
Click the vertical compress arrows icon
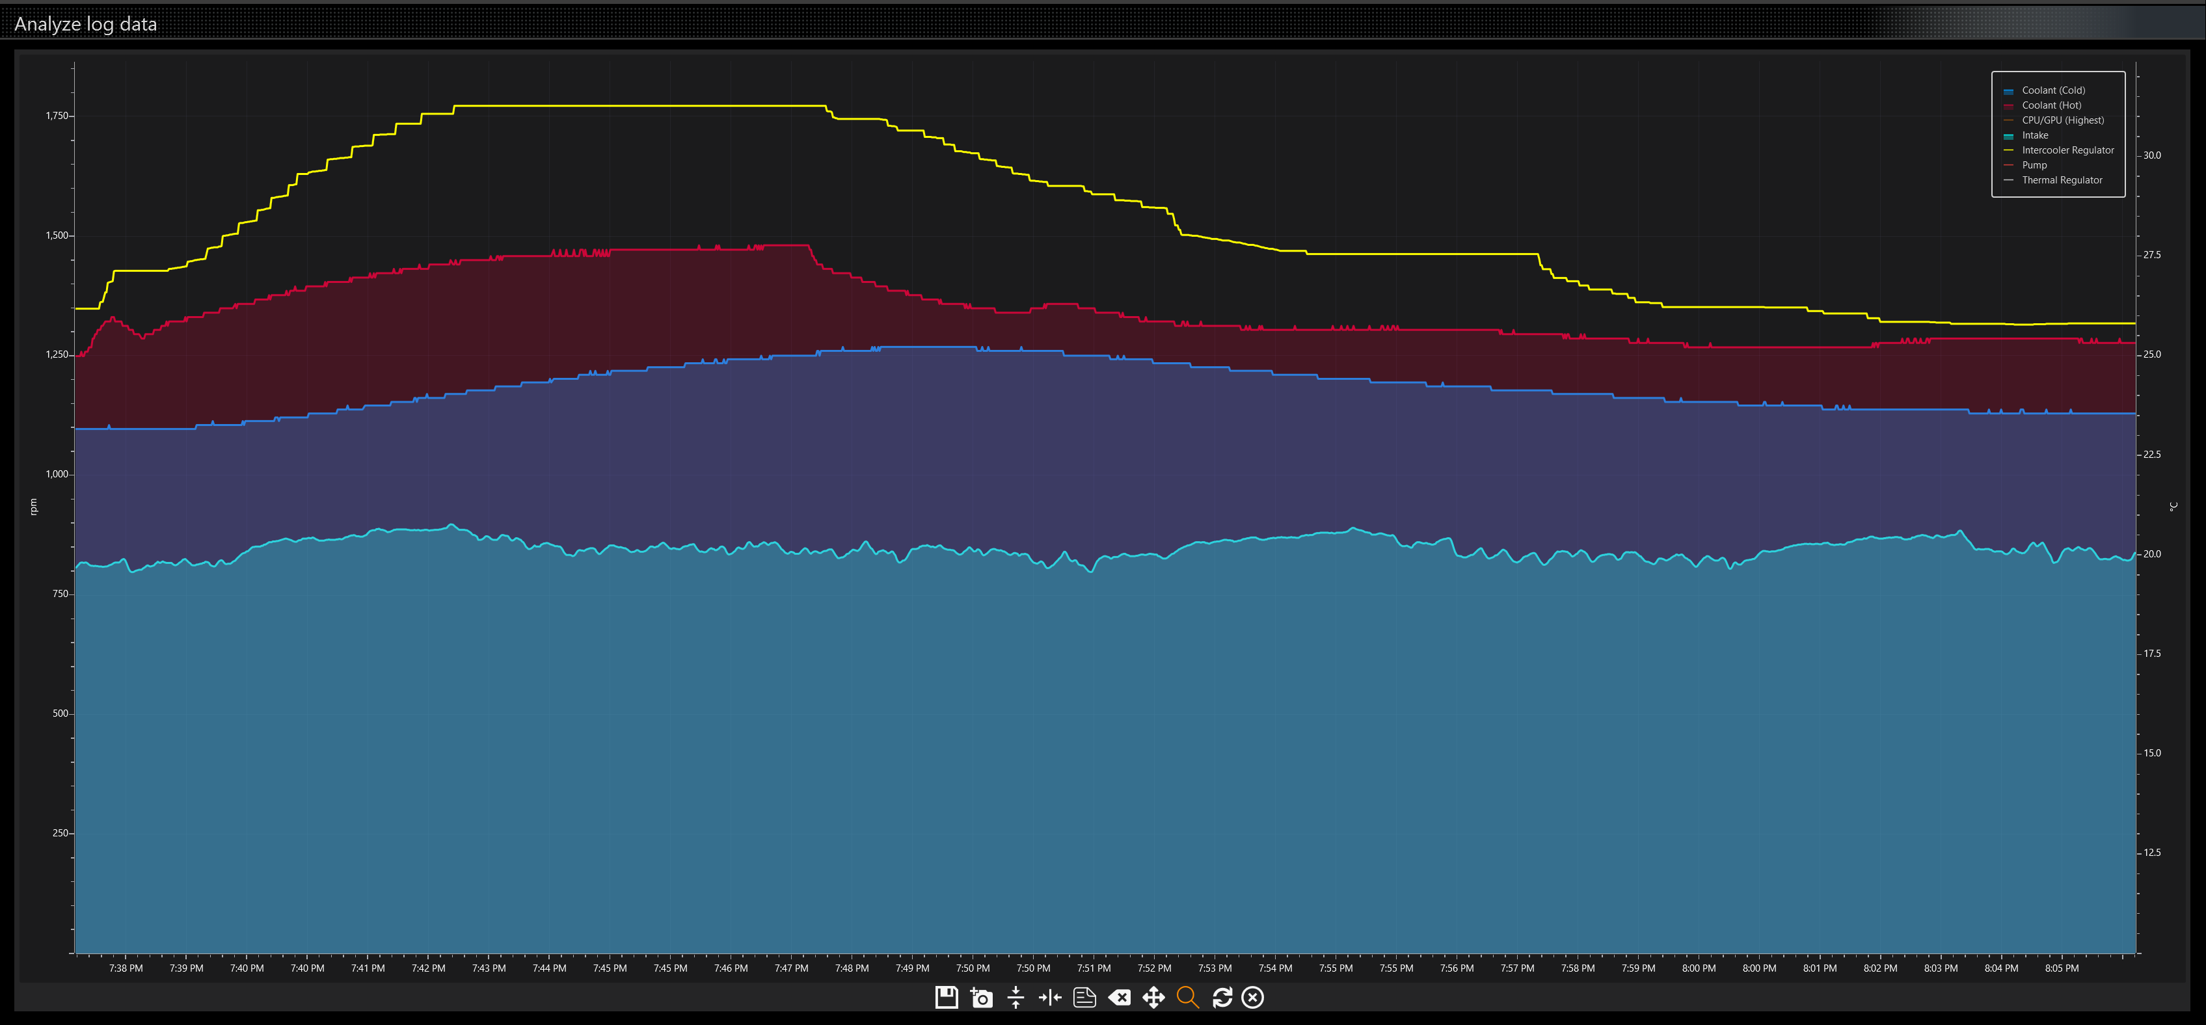click(1016, 998)
